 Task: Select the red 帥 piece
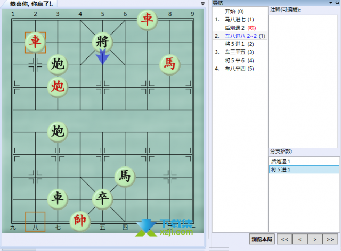tap(80, 221)
